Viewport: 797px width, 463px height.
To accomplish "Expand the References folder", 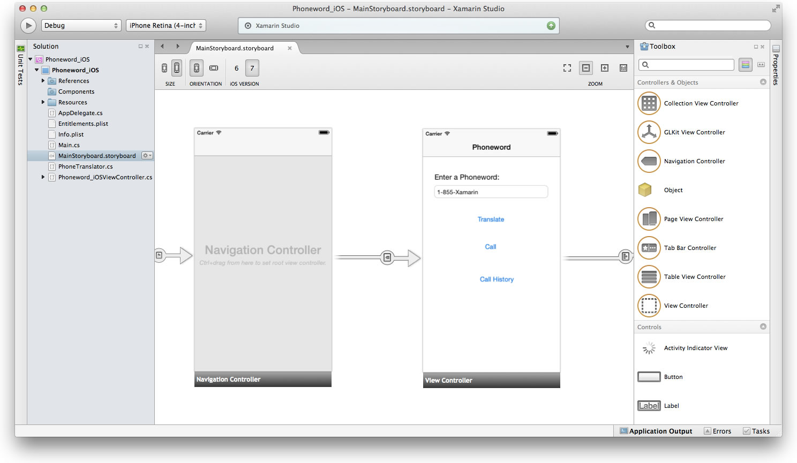I will [43, 81].
